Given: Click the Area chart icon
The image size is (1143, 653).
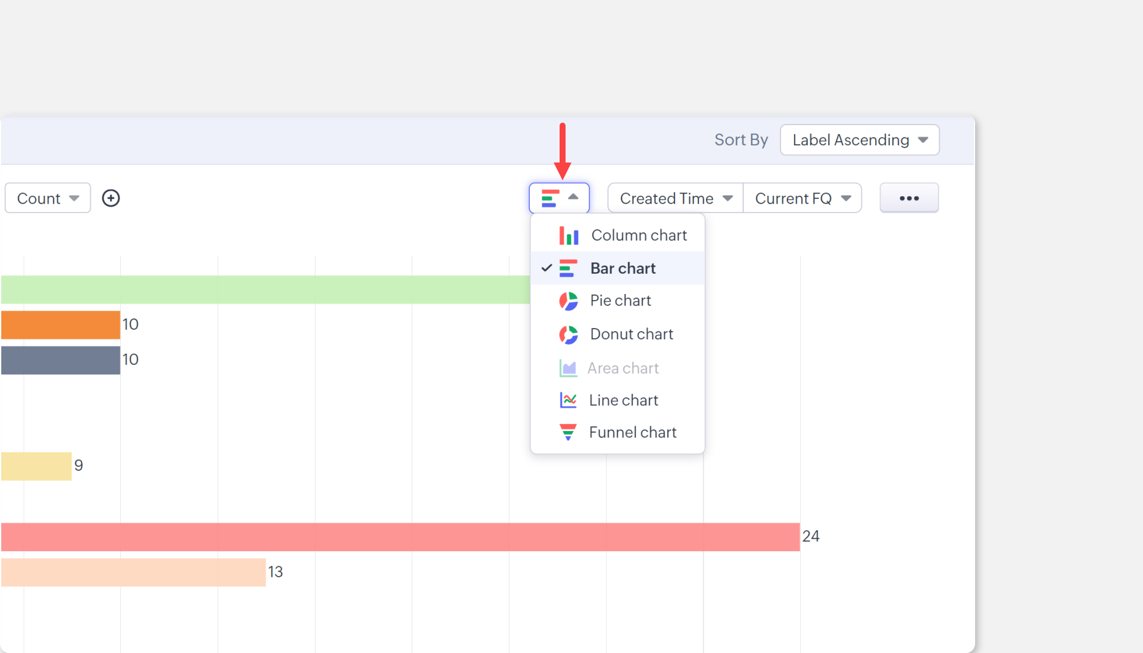Looking at the screenshot, I should (x=568, y=368).
